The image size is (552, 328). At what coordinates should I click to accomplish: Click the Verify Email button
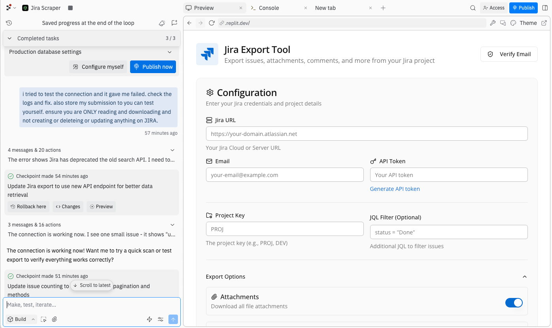point(509,54)
